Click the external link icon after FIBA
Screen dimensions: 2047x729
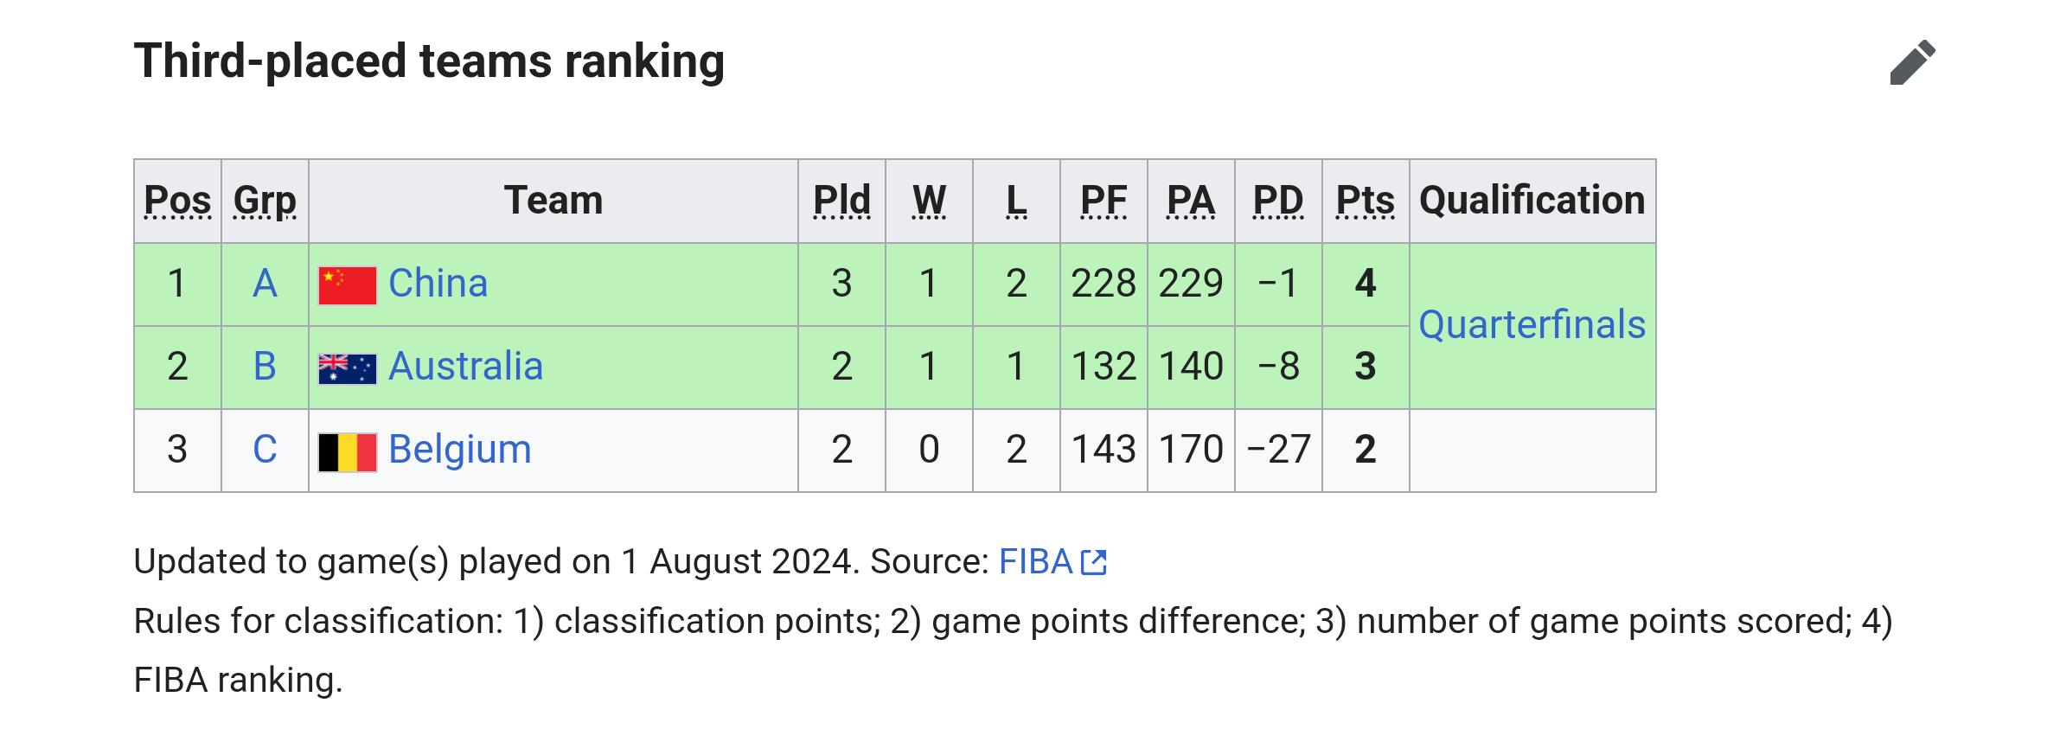pos(1094,562)
